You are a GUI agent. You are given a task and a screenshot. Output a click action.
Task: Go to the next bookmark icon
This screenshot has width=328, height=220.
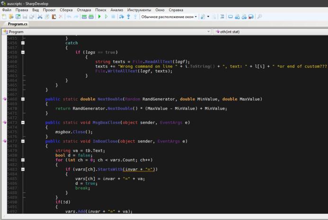244,17
